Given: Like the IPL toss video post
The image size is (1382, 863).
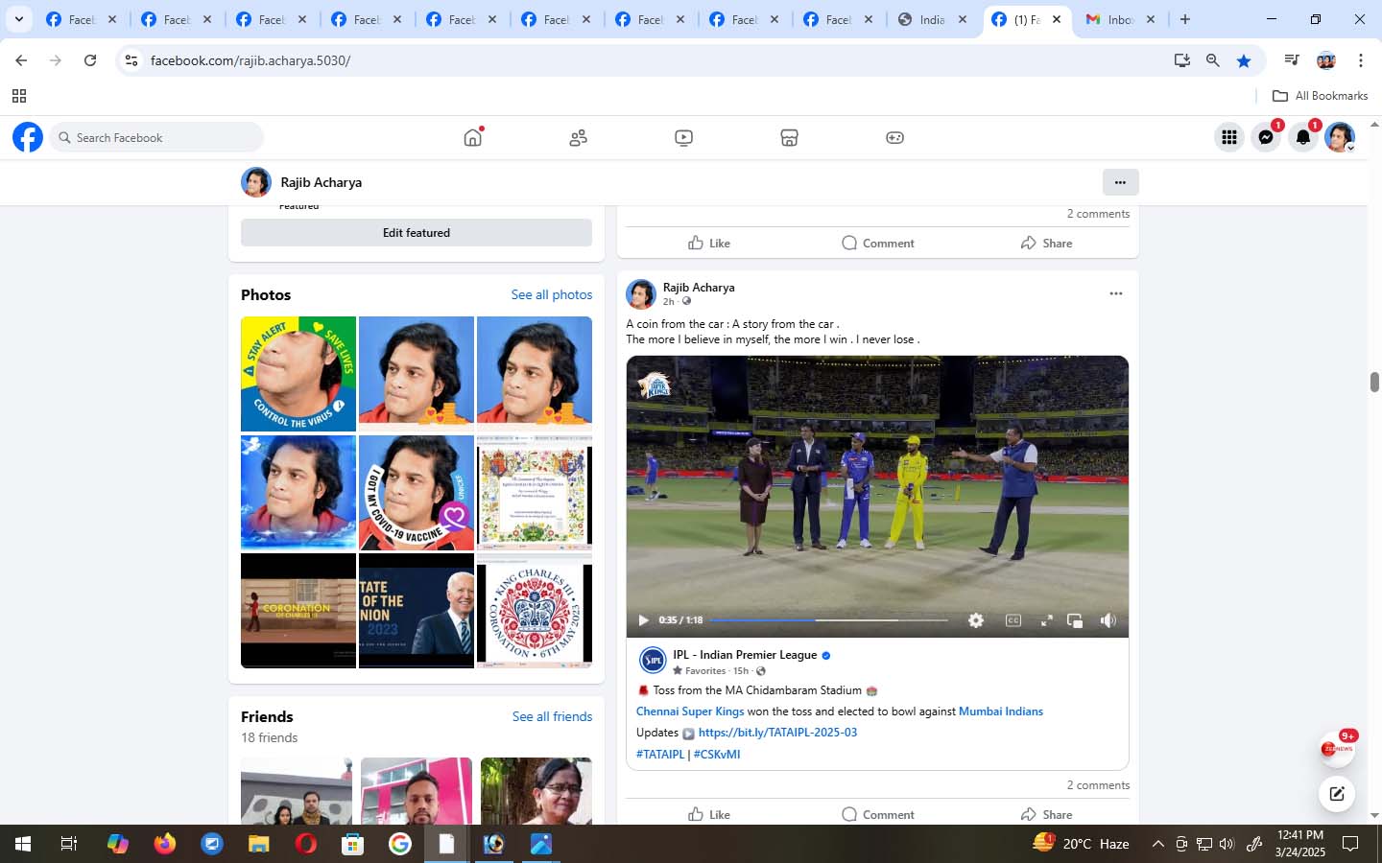Looking at the screenshot, I should (x=709, y=814).
